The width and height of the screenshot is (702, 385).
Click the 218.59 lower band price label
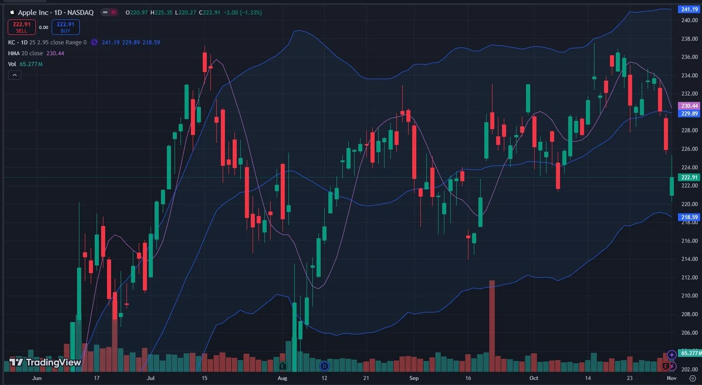coord(689,217)
